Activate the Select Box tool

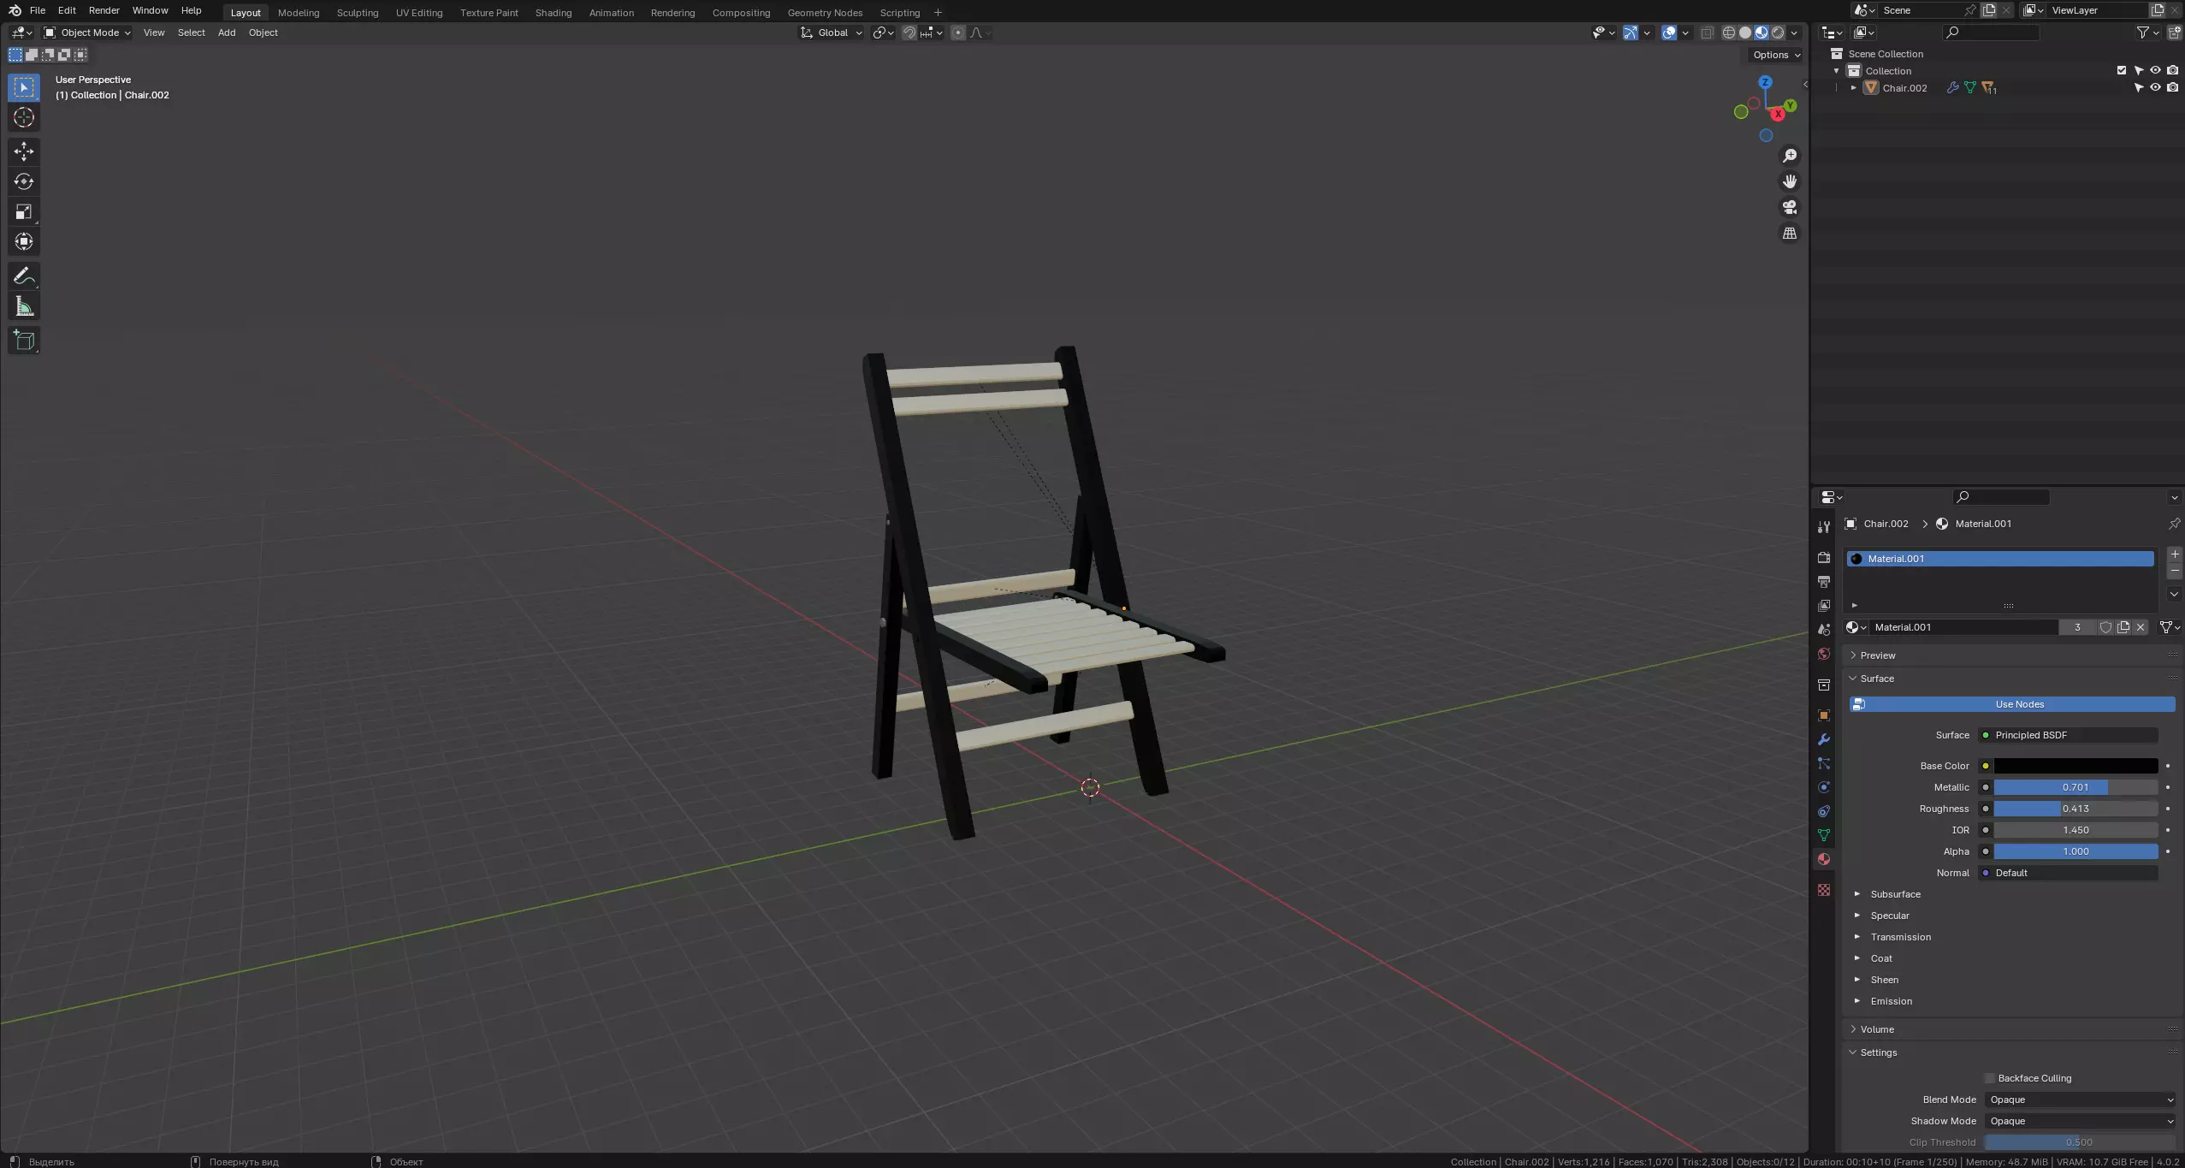click(x=24, y=87)
